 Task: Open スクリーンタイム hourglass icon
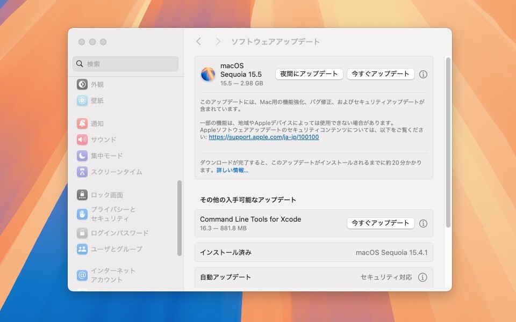click(x=82, y=172)
